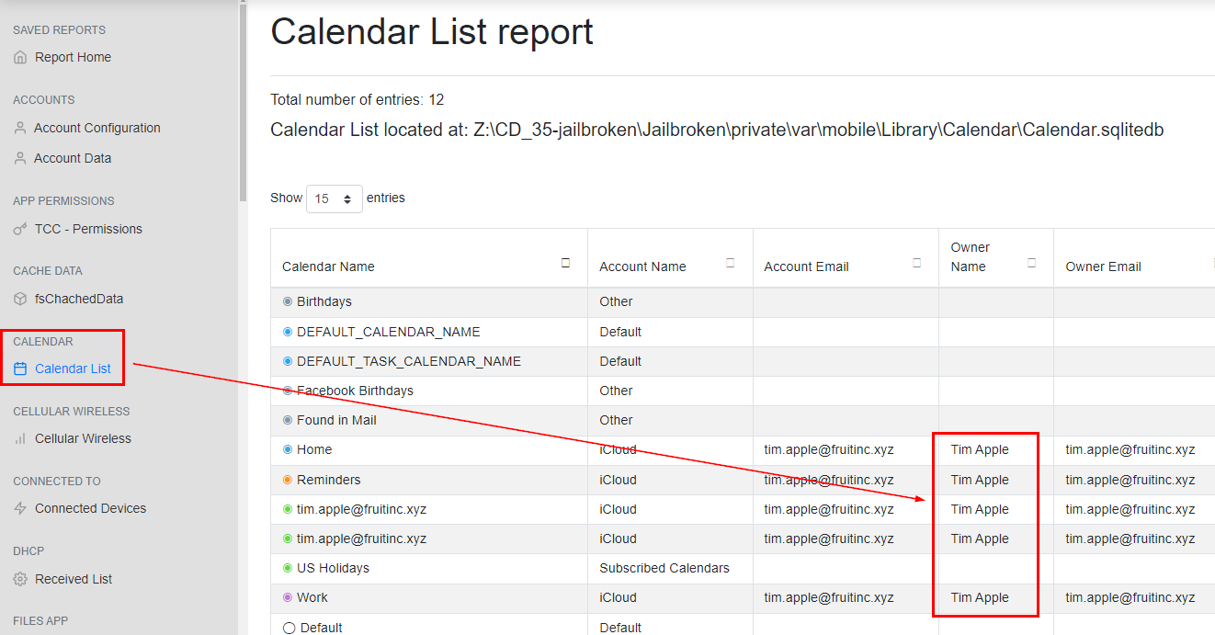Viewport: 1215px width, 635px height.
Task: Click the person icon beside Account Data
Action: pyautogui.click(x=20, y=159)
